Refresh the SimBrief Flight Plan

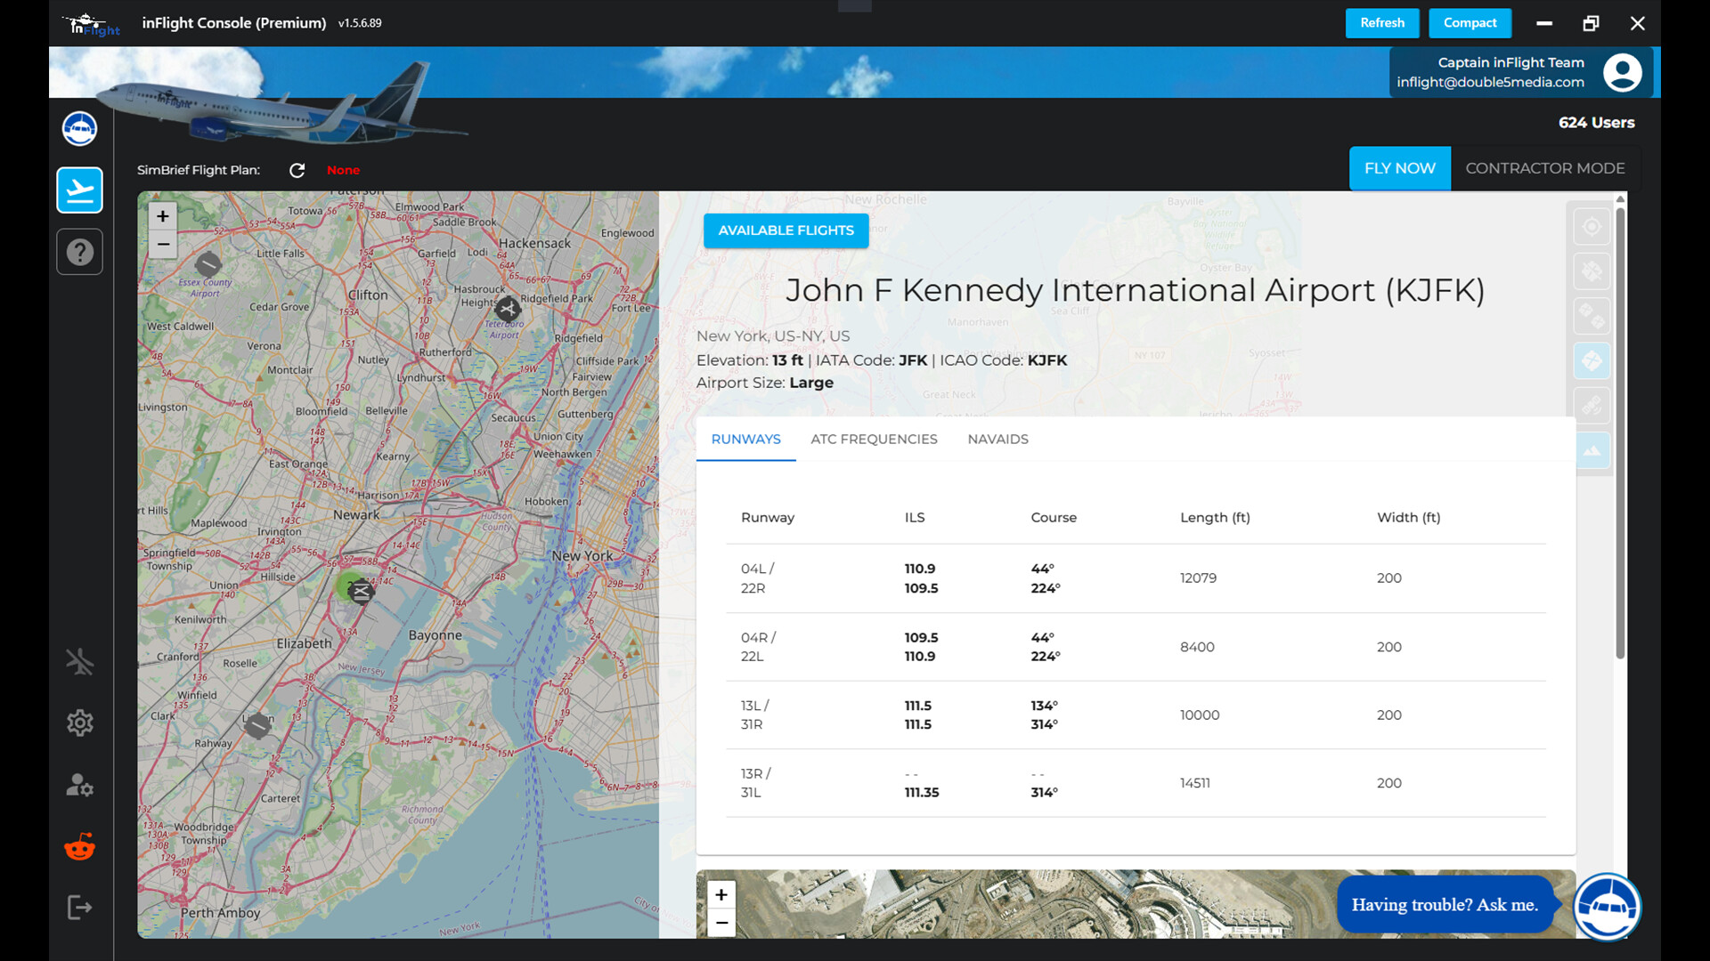(297, 170)
